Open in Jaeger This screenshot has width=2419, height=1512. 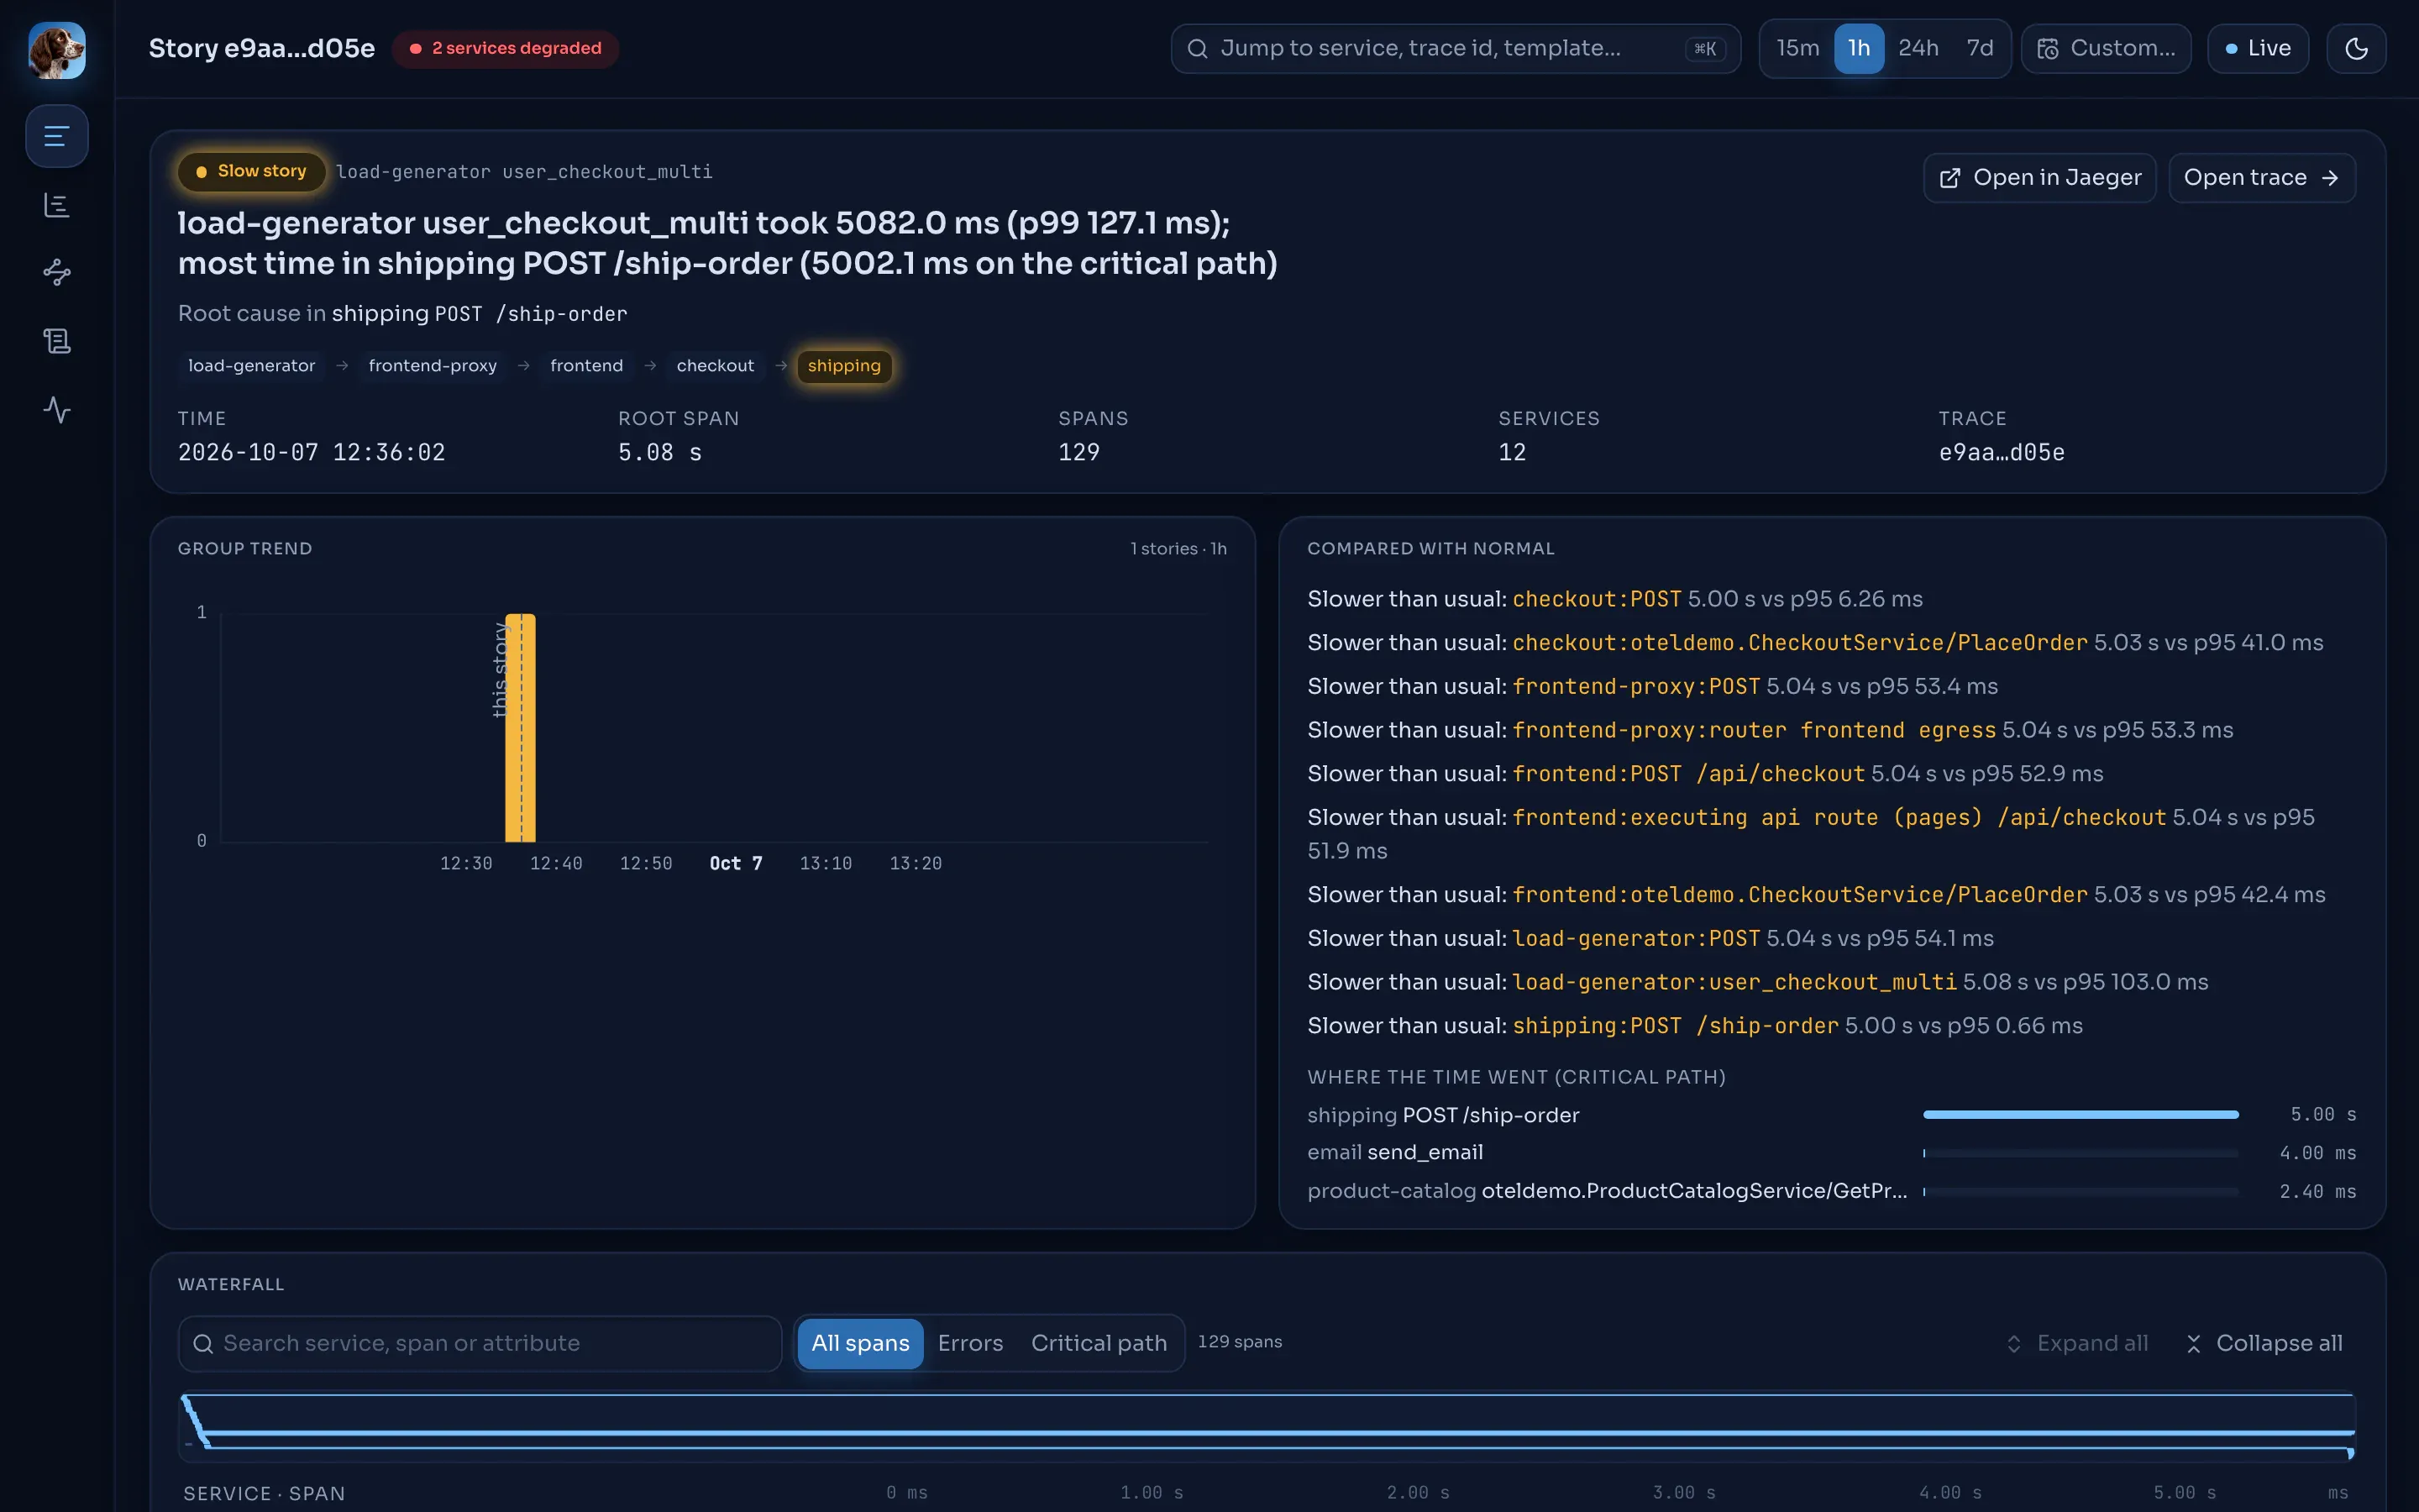pos(2039,178)
